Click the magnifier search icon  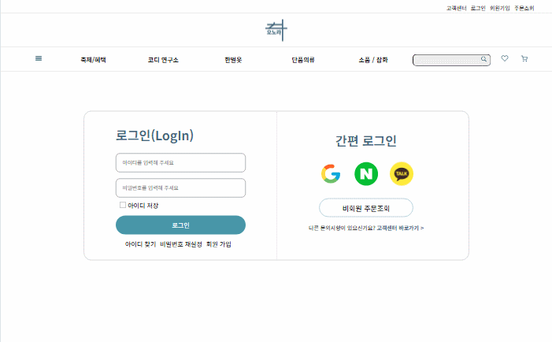point(484,59)
